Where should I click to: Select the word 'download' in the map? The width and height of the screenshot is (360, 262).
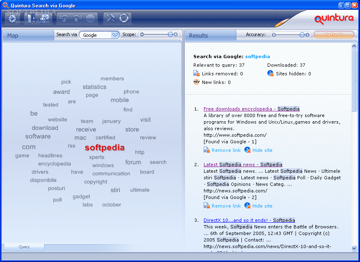[x=45, y=128]
